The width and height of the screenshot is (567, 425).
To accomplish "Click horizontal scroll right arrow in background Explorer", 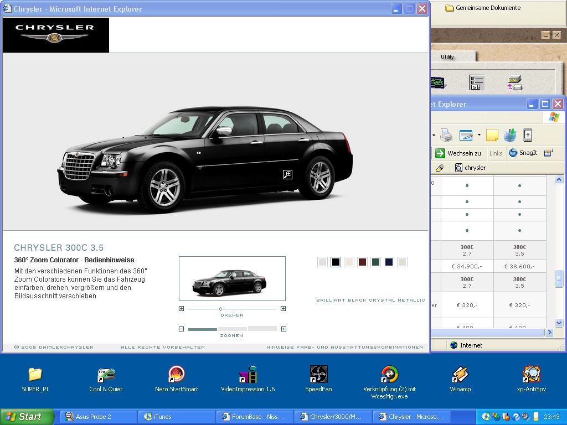I will pyautogui.click(x=550, y=332).
